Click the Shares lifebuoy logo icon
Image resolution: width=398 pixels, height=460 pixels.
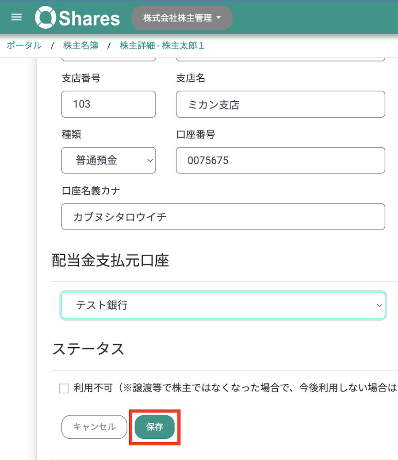(45, 17)
